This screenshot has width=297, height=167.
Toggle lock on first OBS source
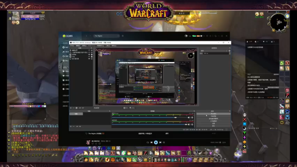point(92,50)
